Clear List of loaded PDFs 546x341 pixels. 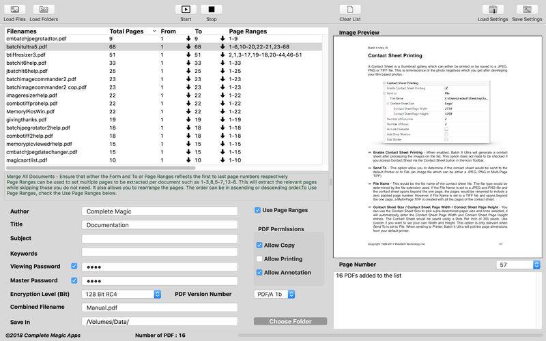click(x=350, y=10)
